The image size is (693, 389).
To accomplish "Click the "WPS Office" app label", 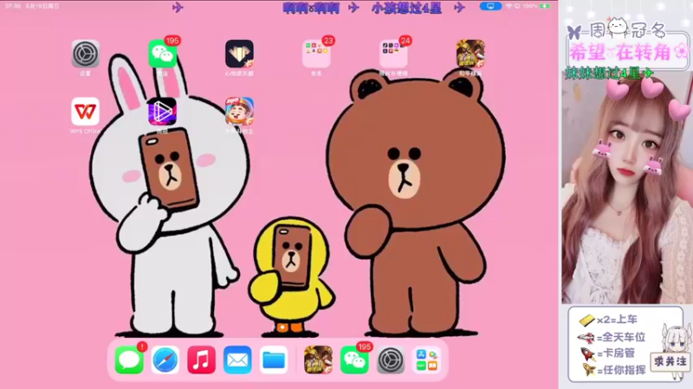I will click(85, 131).
